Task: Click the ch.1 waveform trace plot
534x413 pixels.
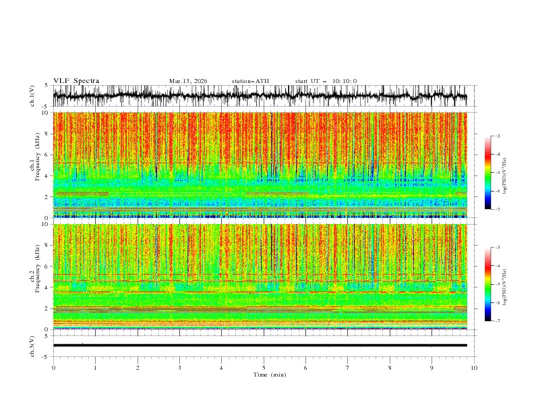Action: (x=260, y=96)
